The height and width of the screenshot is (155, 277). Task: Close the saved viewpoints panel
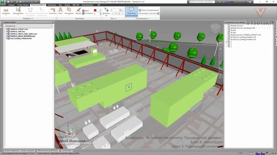pos(272,22)
